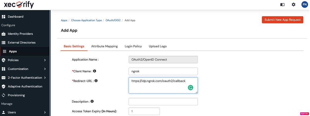Open the settings gear icon
This screenshot has width=310, height=116.
pos(293,5)
